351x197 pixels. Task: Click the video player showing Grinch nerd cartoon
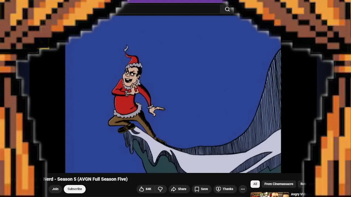pyautogui.click(x=173, y=94)
